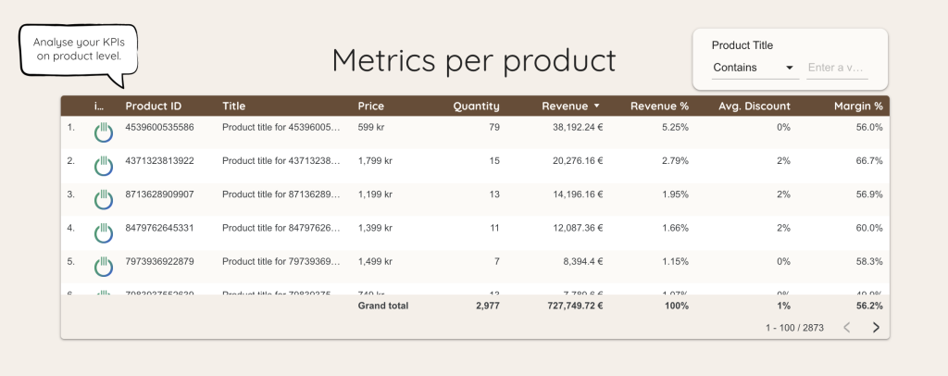Sort table by Margin % column
The height and width of the screenshot is (376, 948).
point(858,107)
